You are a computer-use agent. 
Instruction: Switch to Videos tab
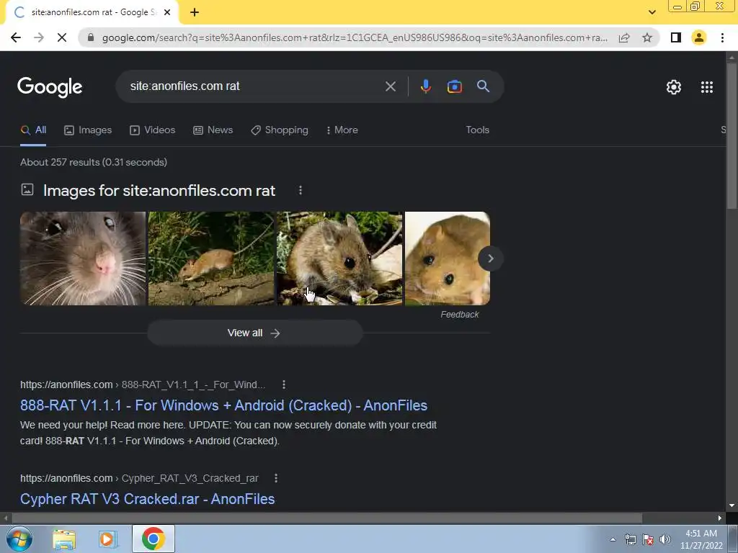pyautogui.click(x=153, y=130)
